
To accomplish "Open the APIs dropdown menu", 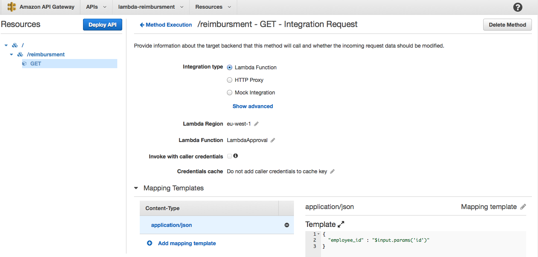I will 96,7.
